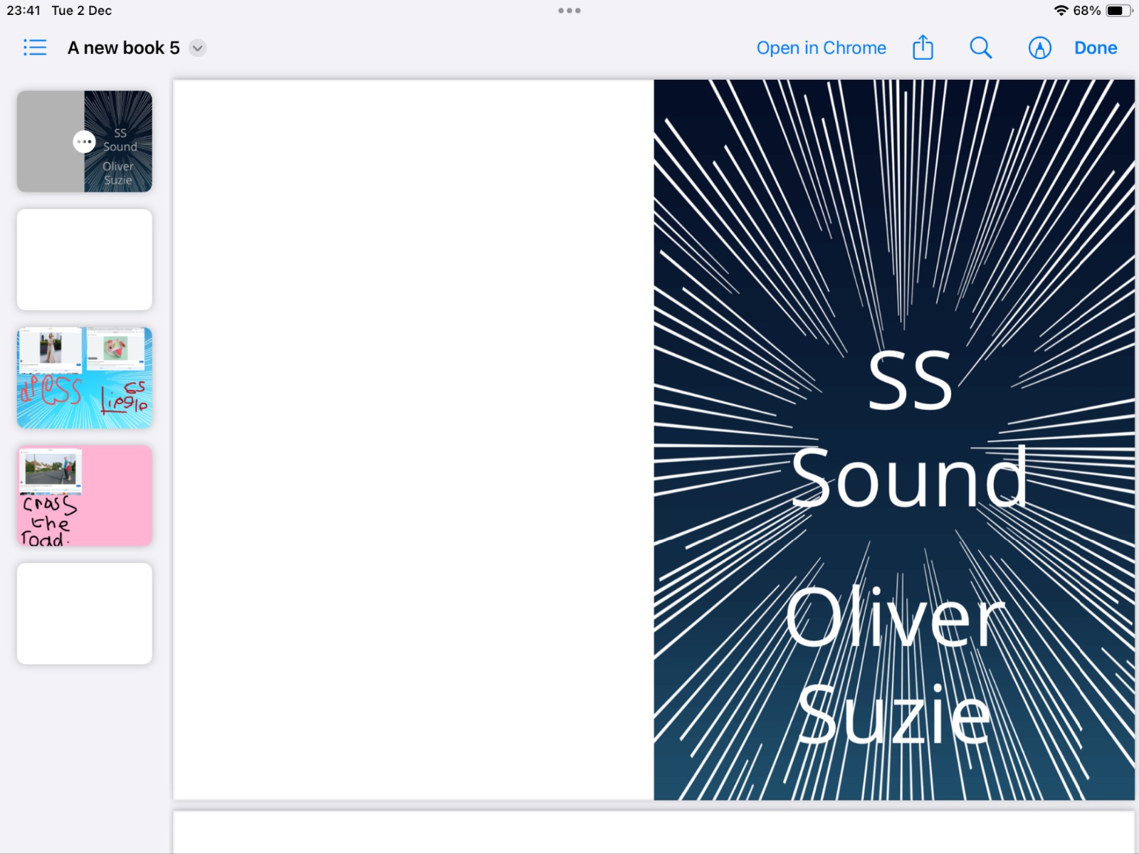
Task: Select the blank second page thumbnail
Action: (x=85, y=260)
